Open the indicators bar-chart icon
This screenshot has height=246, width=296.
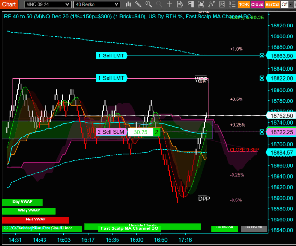[x=201, y=4]
